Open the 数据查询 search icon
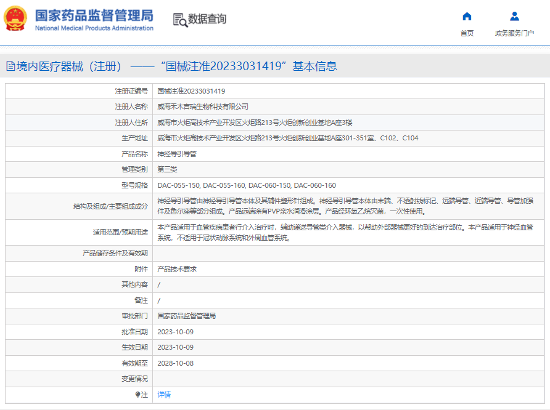Image resolution: width=550 pixels, height=410 pixels. (x=180, y=20)
